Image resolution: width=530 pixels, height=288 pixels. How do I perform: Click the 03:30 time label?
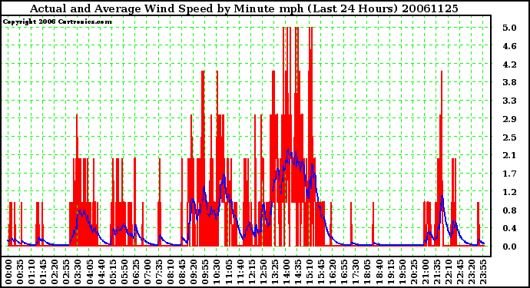(x=78, y=272)
